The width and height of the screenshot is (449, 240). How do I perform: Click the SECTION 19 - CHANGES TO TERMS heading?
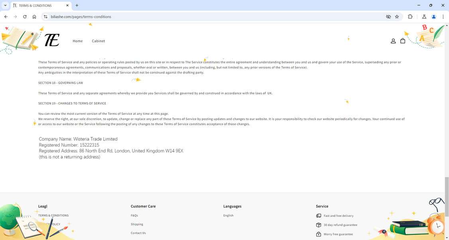[x=72, y=103]
